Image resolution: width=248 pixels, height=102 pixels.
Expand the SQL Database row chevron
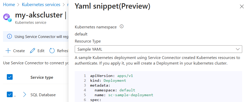[x=24, y=95]
